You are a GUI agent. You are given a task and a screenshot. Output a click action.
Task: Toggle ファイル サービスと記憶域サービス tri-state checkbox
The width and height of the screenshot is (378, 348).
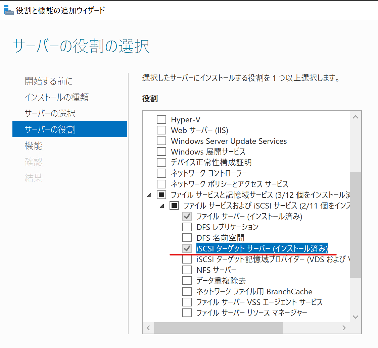pyautogui.click(x=161, y=194)
